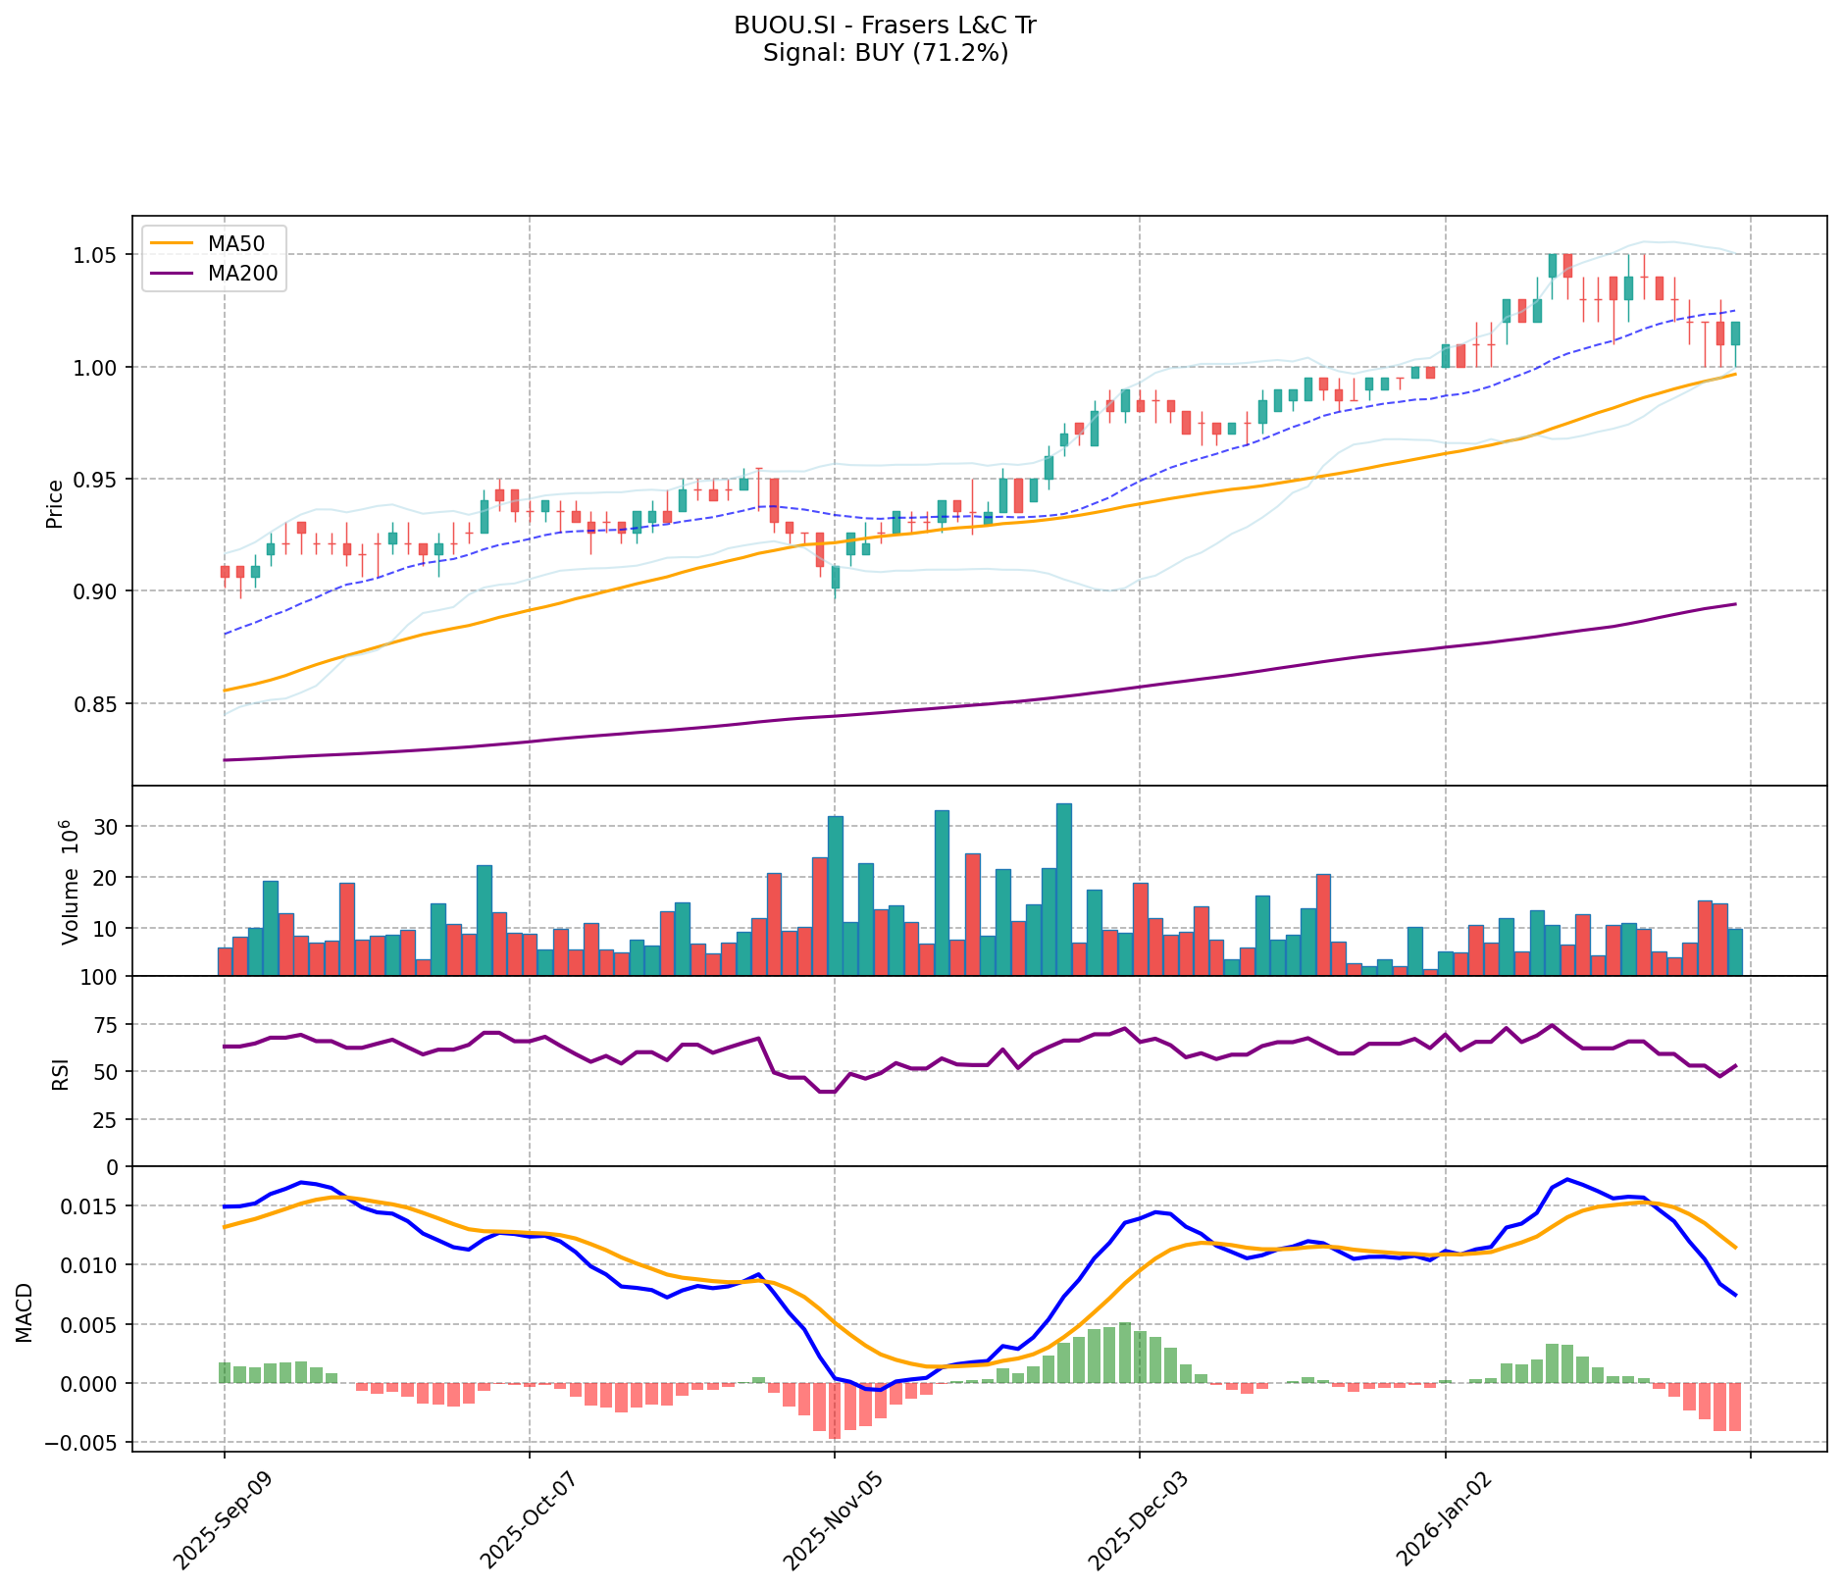The width and height of the screenshot is (1842, 1588).
Task: Click the chart title BUOU.SI - Frasers L&C Tr
Action: pyautogui.click(x=885, y=26)
